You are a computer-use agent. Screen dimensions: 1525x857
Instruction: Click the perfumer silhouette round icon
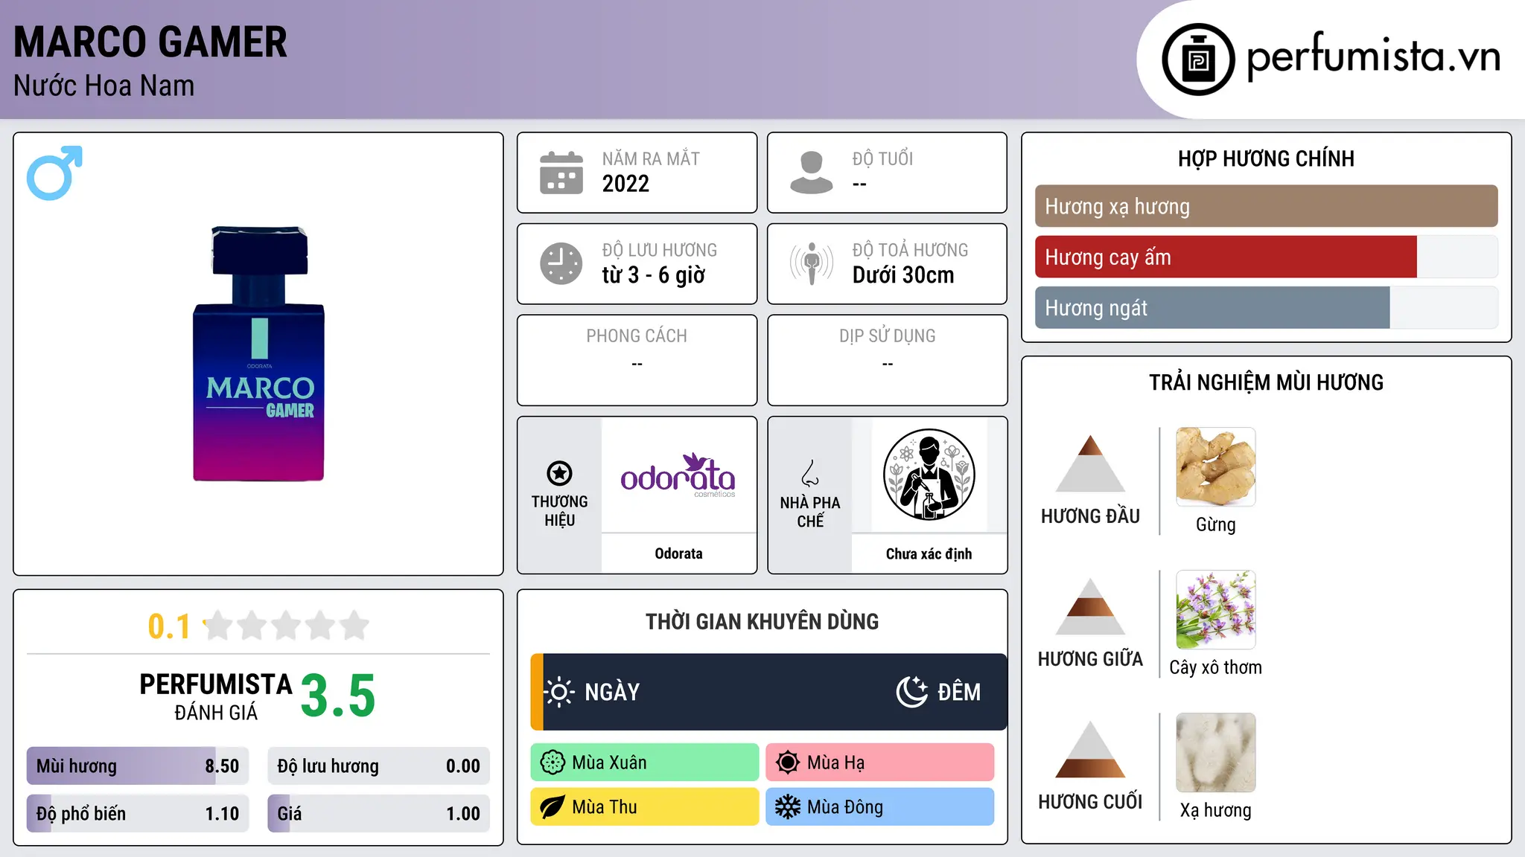point(929,475)
